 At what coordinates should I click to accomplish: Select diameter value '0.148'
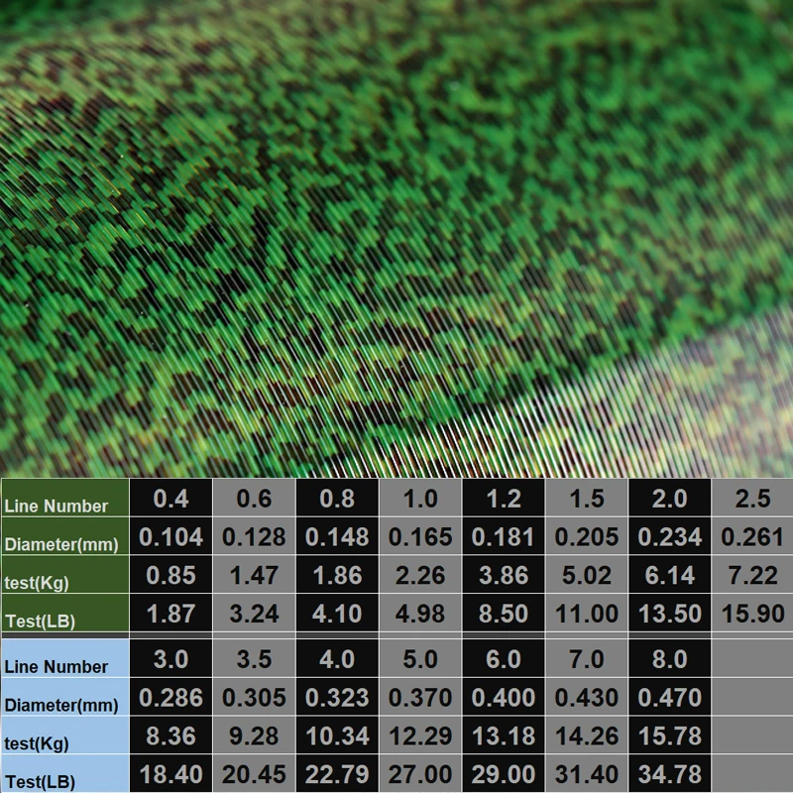(x=337, y=536)
